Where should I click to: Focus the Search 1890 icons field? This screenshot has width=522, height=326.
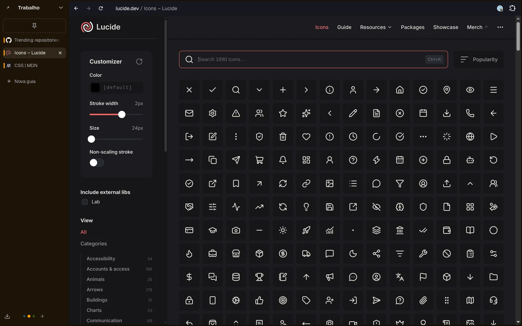point(314,59)
